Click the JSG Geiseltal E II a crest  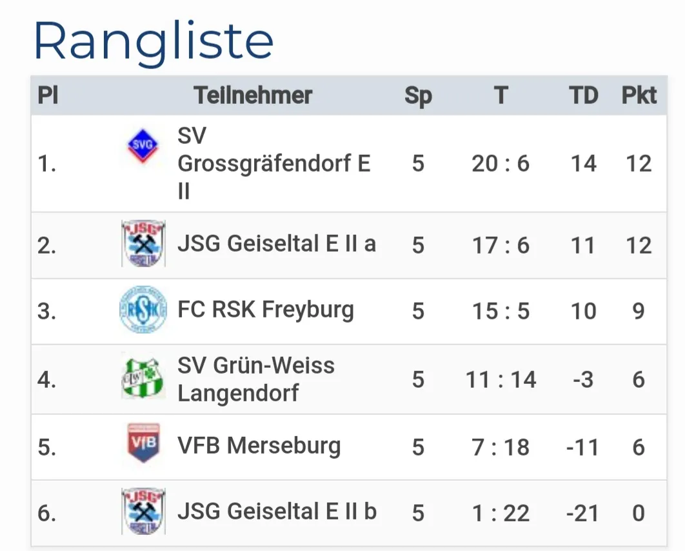tap(143, 244)
